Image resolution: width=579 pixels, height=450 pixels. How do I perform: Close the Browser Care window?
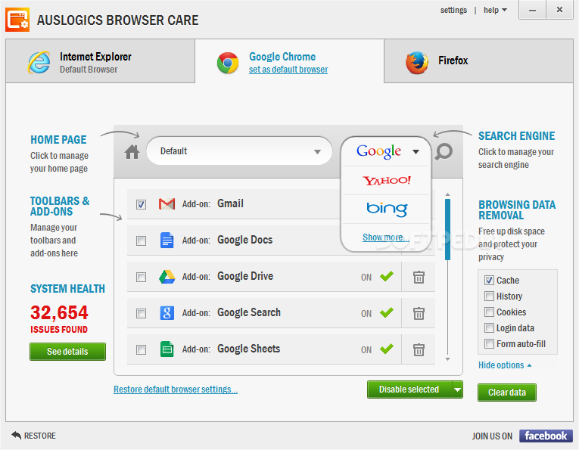pos(560,10)
